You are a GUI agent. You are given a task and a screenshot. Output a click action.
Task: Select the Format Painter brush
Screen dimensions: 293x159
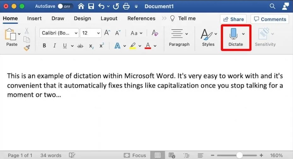pyautogui.click(x=27, y=48)
